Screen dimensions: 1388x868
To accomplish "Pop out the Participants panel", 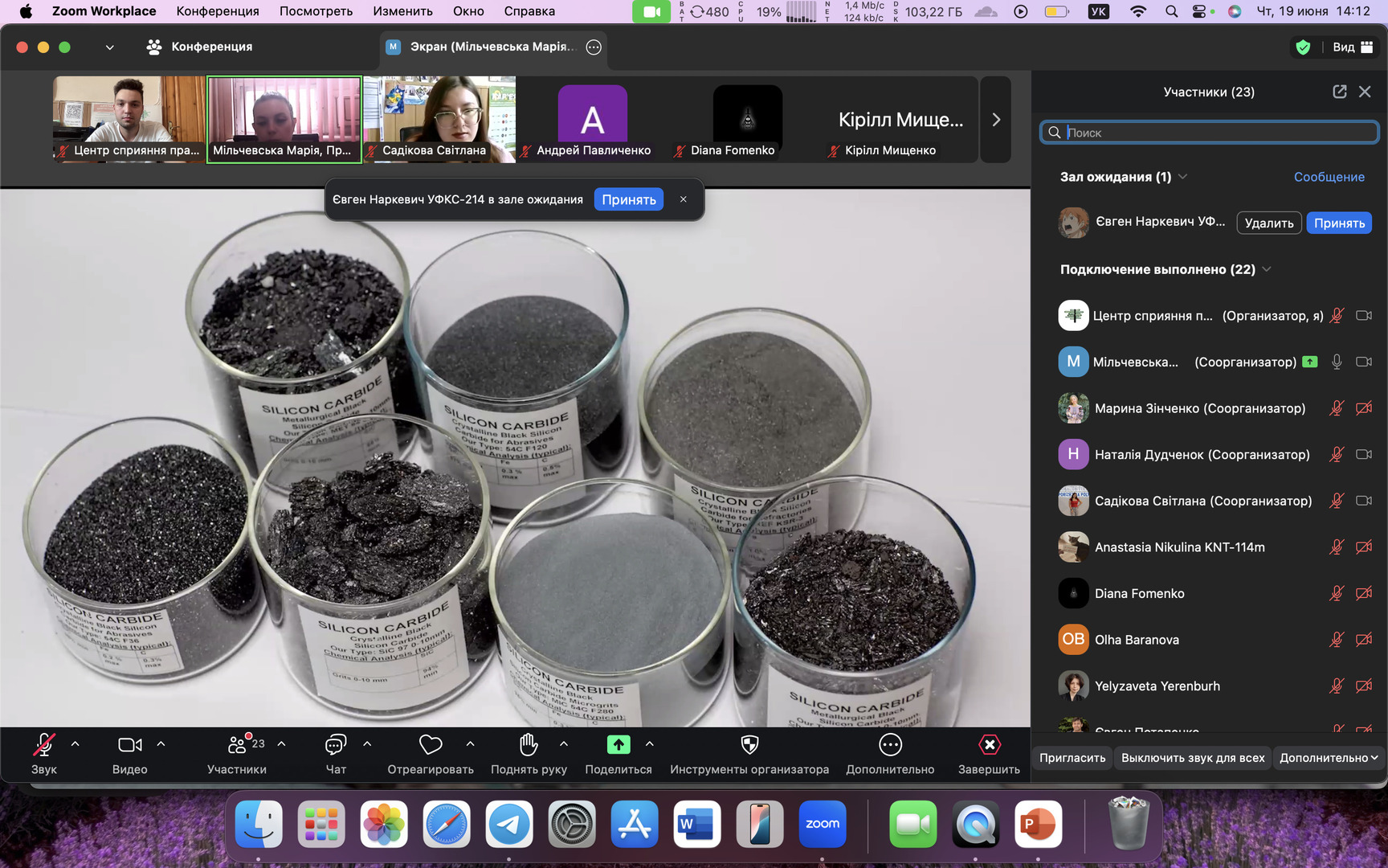I will (x=1339, y=92).
